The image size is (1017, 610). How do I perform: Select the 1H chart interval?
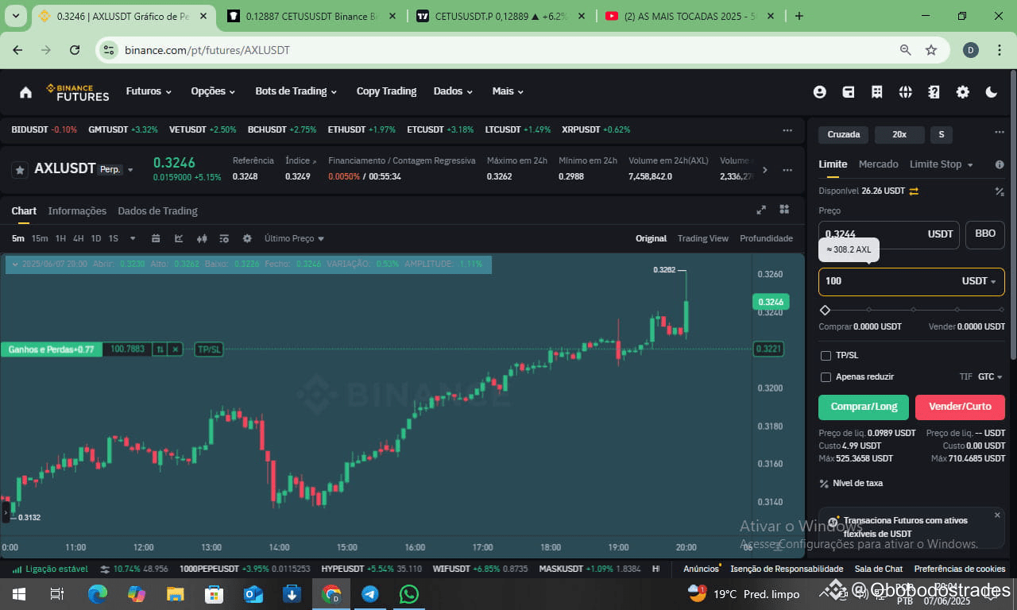[60, 238]
